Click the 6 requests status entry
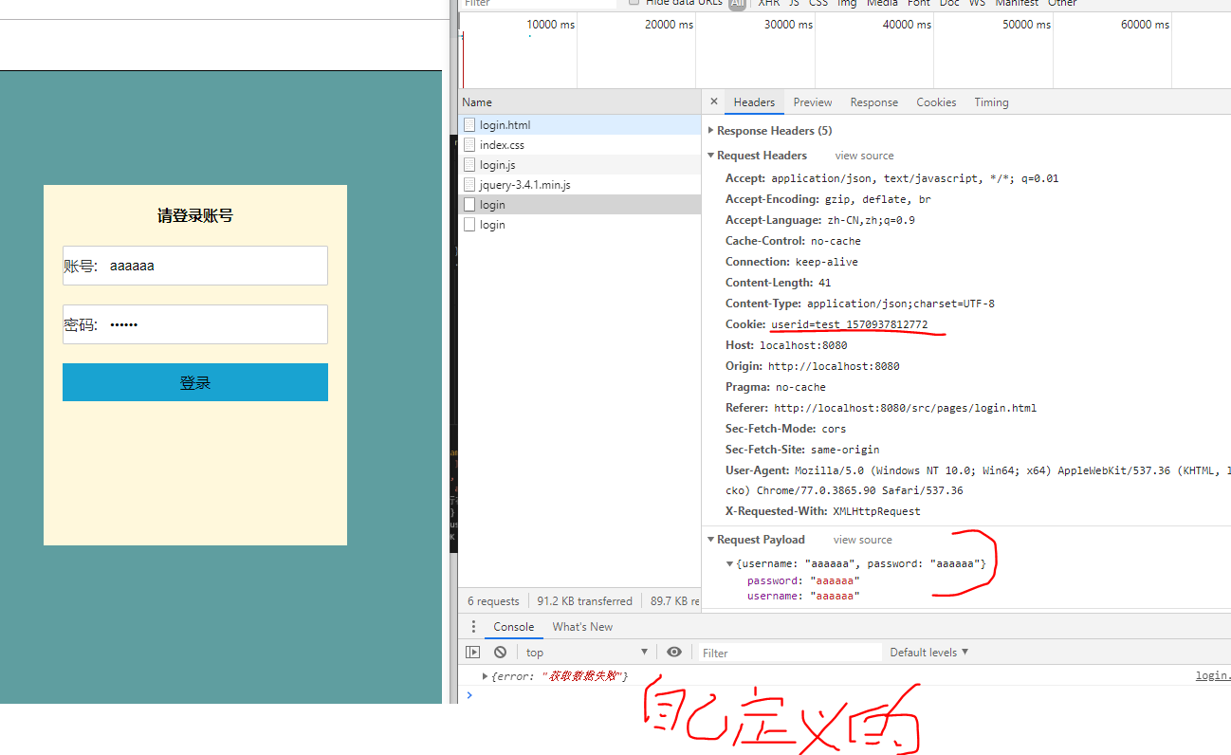This screenshot has width=1231, height=755. pyautogui.click(x=493, y=601)
